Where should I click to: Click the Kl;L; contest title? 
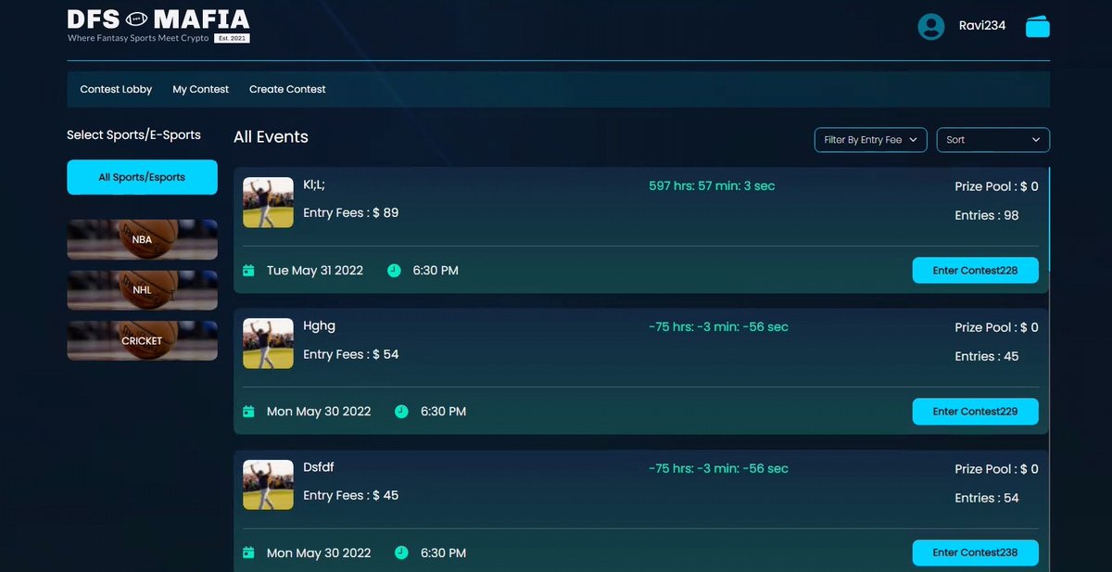coord(314,184)
